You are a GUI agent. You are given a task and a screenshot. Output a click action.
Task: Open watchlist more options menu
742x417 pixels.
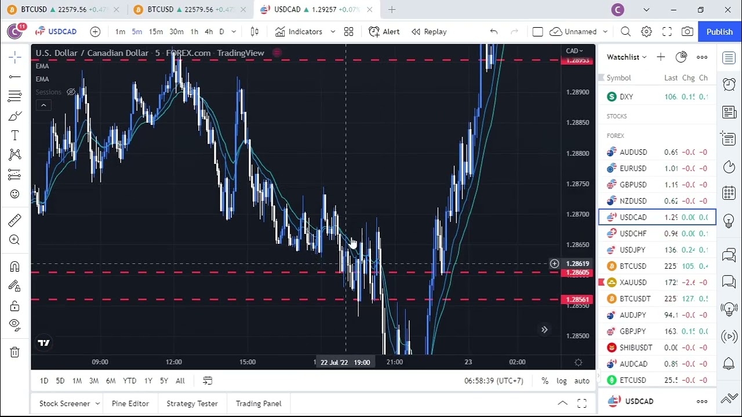(x=702, y=57)
